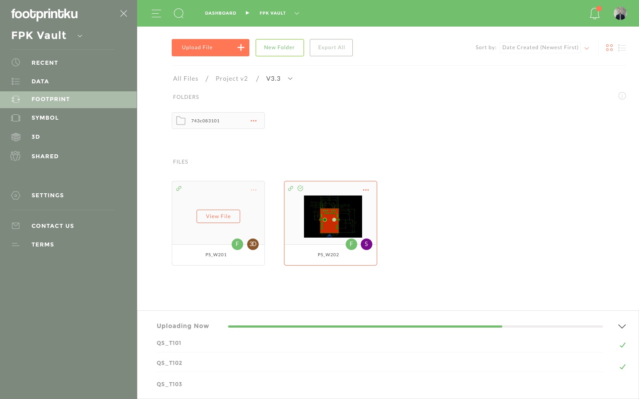639x399 pixels.
Task: Open the hamburger menu icon
Action: pyautogui.click(x=156, y=13)
